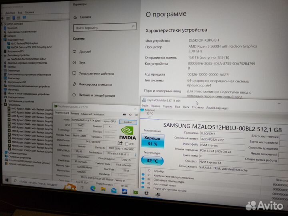This screenshot has height=216, width=288.
Task: Click Мониторы category icon in Device Manager
Action: coord(5,90)
